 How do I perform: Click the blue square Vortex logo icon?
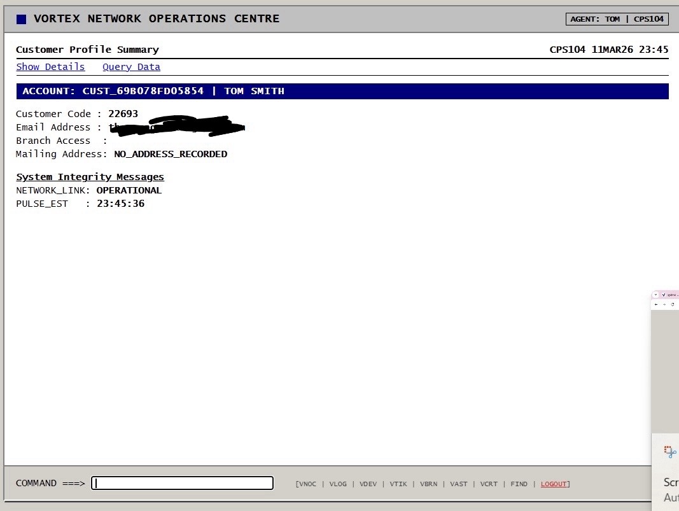pyautogui.click(x=21, y=19)
